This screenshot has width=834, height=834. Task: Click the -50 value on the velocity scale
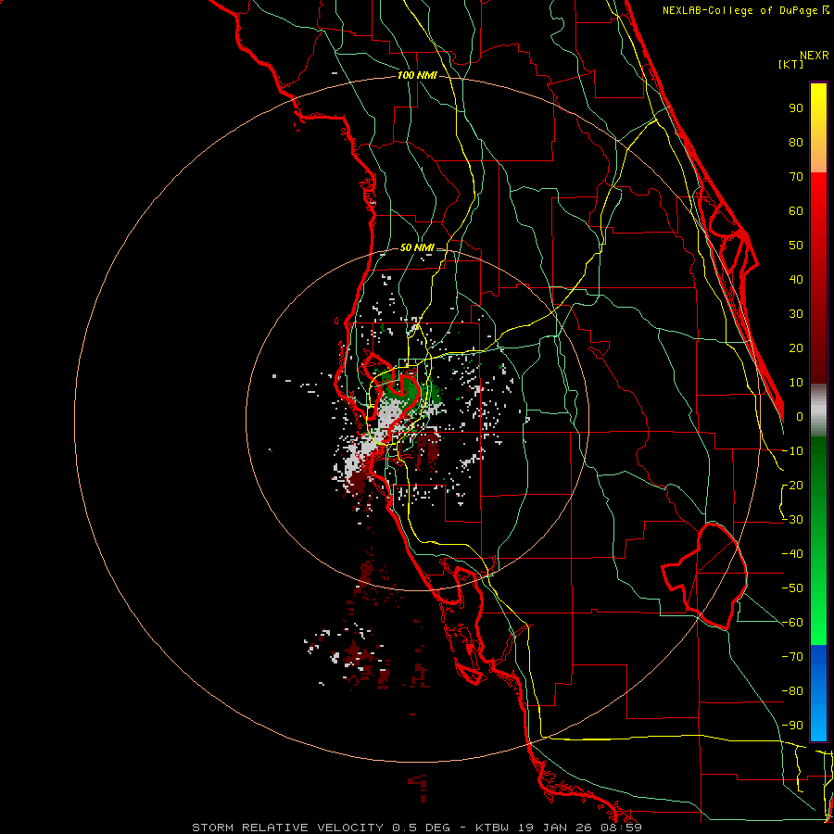[x=792, y=588]
